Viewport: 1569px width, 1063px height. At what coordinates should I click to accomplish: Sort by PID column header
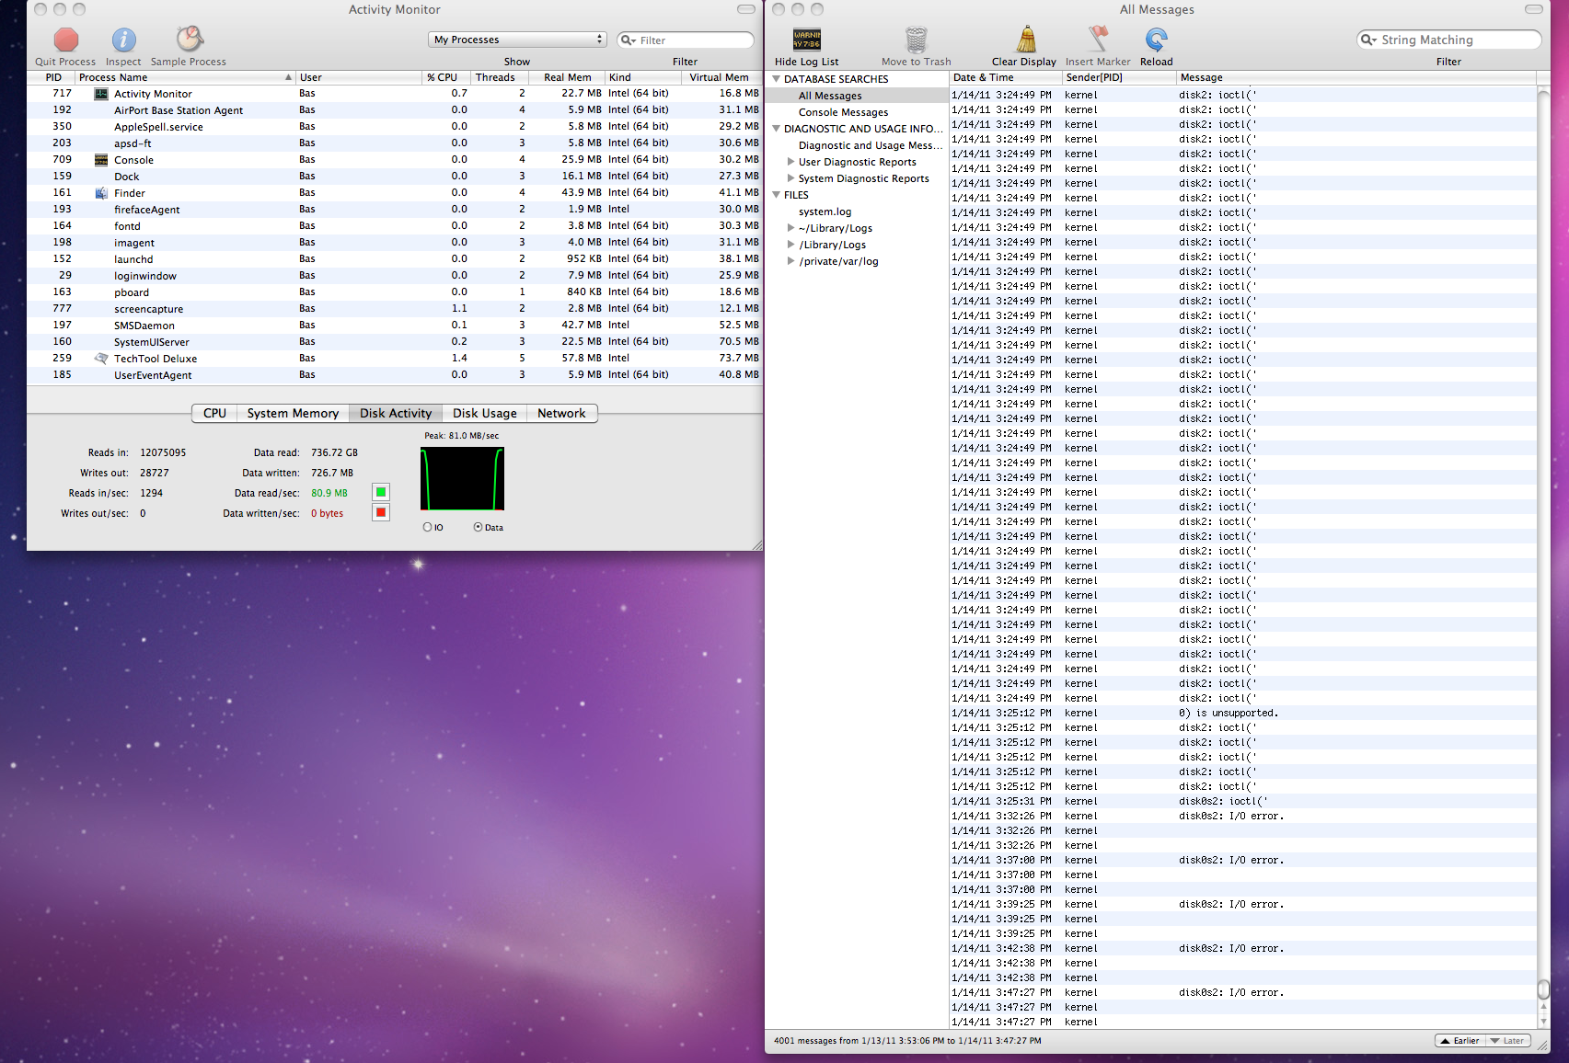tap(52, 77)
